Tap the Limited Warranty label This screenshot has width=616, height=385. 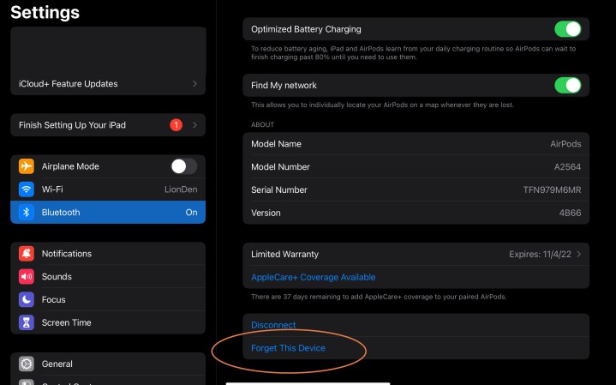click(284, 254)
